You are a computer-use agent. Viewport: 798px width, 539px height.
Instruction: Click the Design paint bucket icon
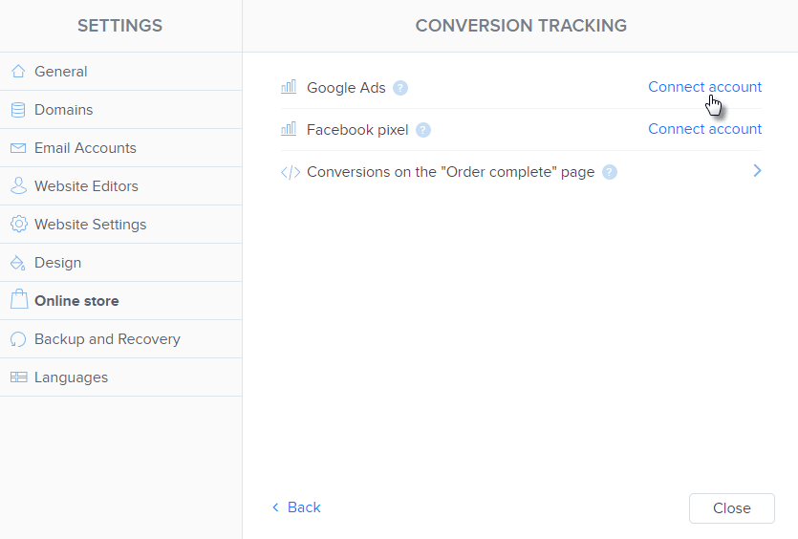pos(18,263)
